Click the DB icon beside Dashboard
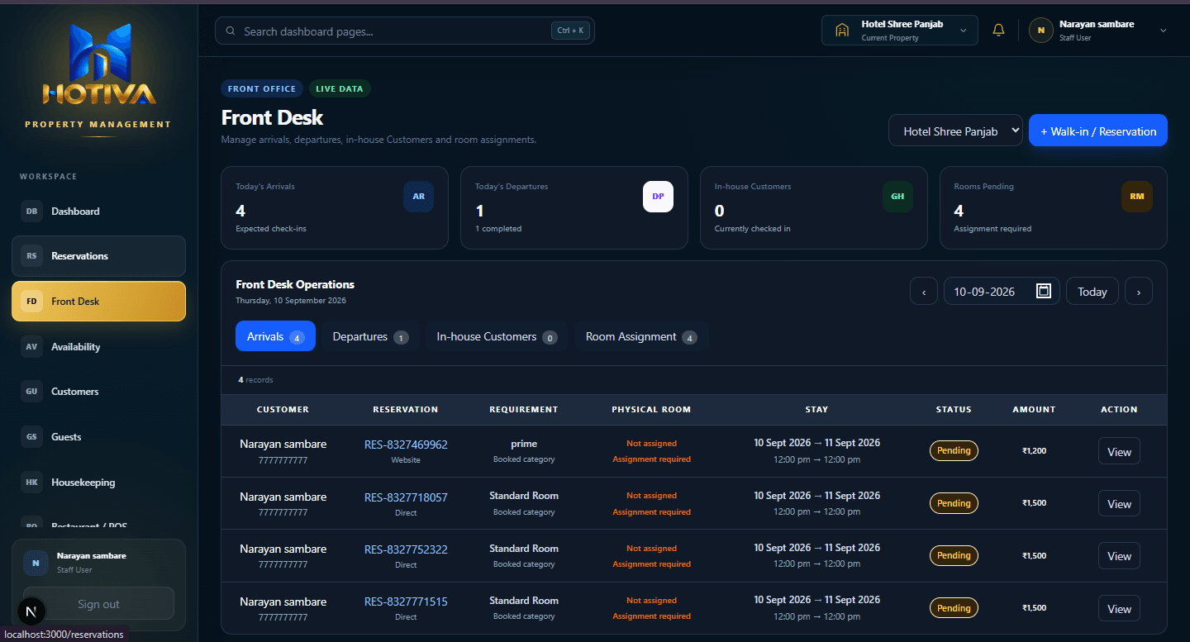Screen dimensions: 1190x642 (x=31, y=211)
